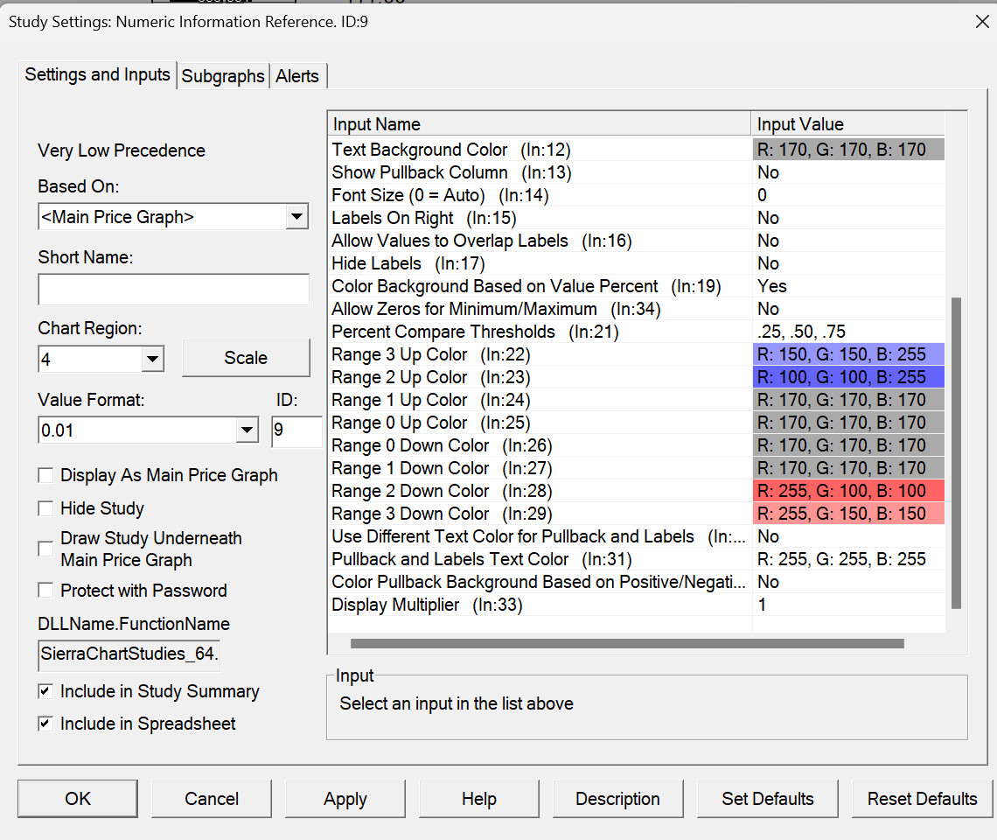
Task: Close the Study Settings dialog
Action: click(x=982, y=22)
